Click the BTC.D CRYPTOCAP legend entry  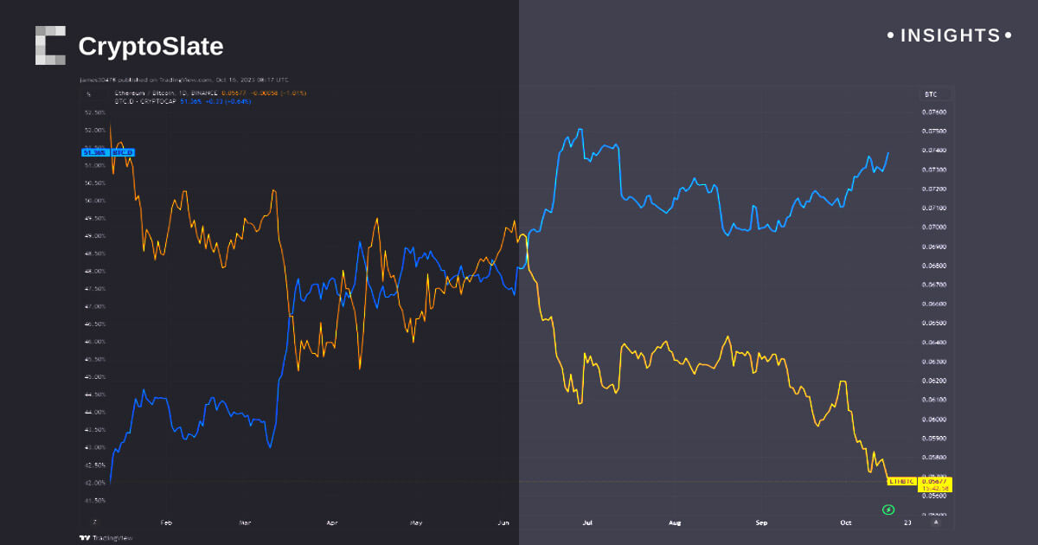click(x=140, y=101)
